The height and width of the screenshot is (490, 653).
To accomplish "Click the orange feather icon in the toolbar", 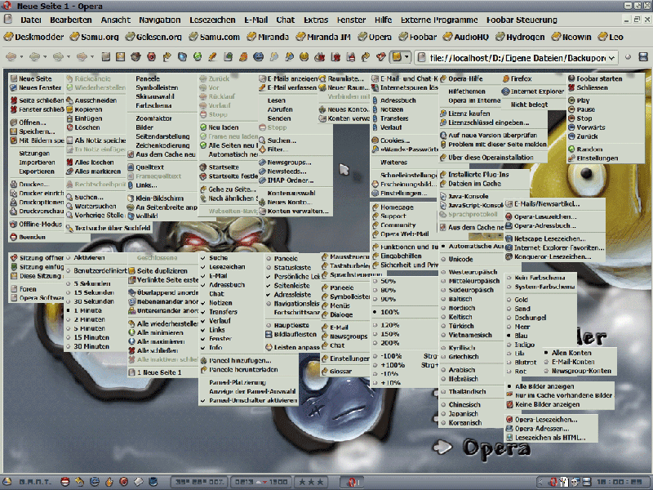I will coord(243,56).
